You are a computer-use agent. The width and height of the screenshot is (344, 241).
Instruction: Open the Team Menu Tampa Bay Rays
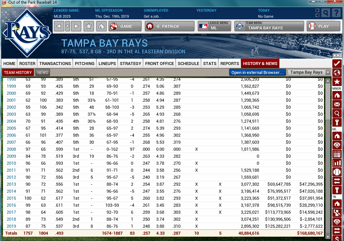click(x=269, y=26)
